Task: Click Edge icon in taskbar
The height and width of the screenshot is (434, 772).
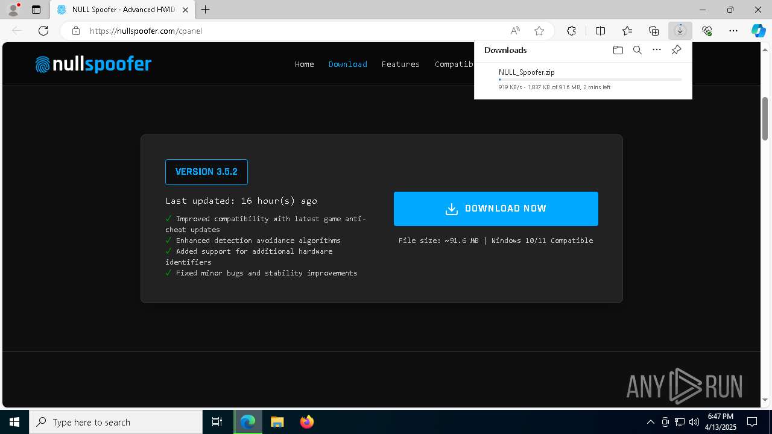Action: point(248,422)
